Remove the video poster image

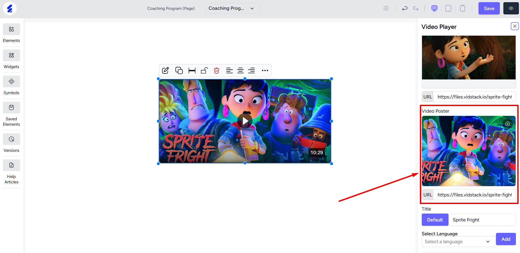pos(507,124)
